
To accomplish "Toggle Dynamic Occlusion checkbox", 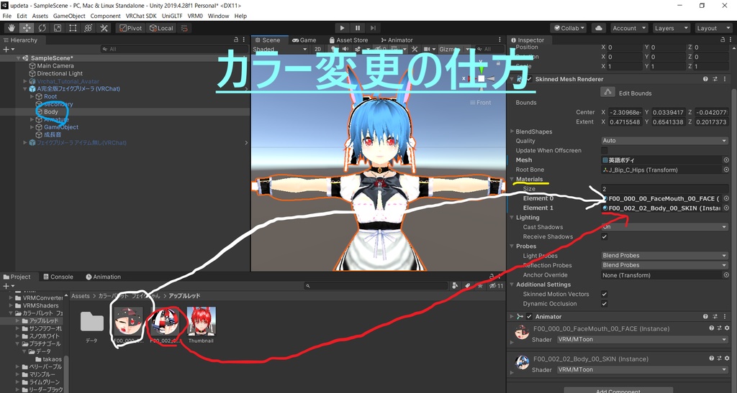I will 605,304.
